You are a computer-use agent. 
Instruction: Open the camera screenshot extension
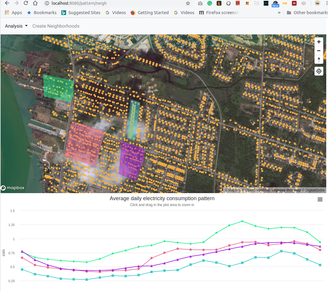coord(200,3)
